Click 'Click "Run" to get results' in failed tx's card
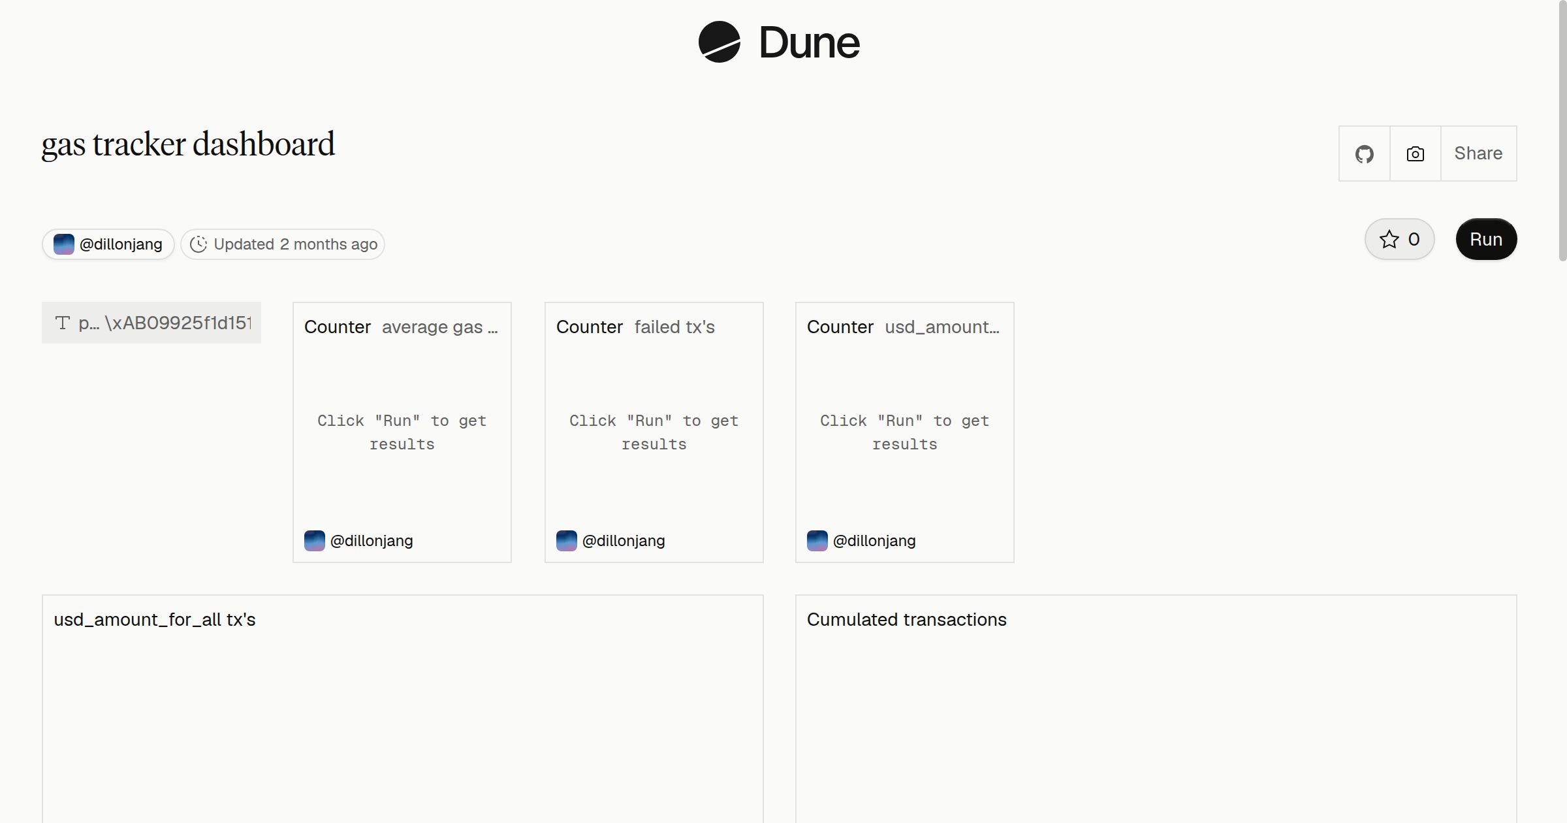 click(x=654, y=432)
